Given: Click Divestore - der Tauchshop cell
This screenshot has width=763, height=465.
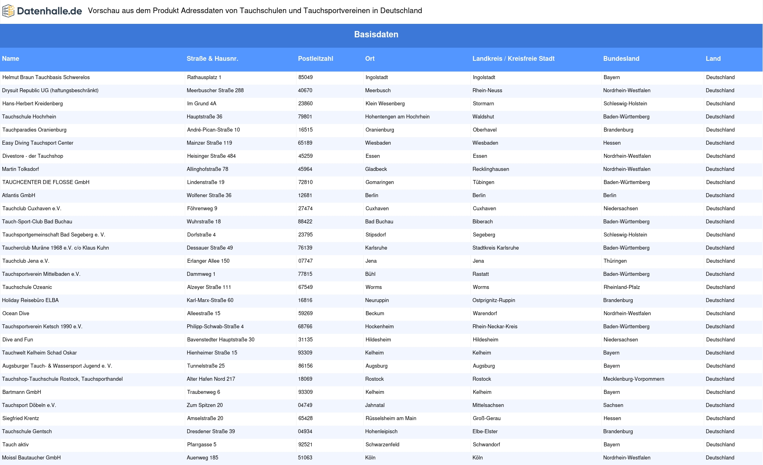Looking at the screenshot, I should click(33, 156).
